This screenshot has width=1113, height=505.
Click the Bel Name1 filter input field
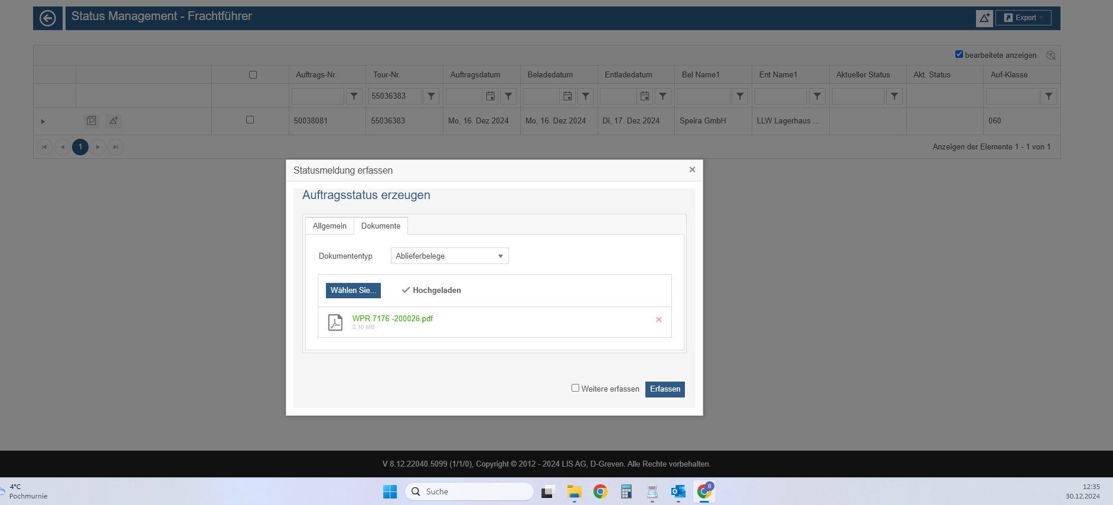[704, 96]
